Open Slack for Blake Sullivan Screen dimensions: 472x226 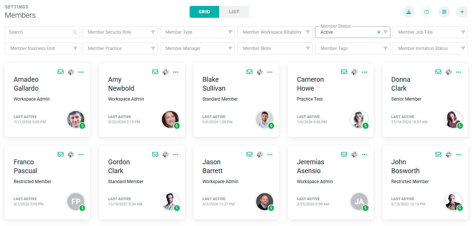click(260, 72)
